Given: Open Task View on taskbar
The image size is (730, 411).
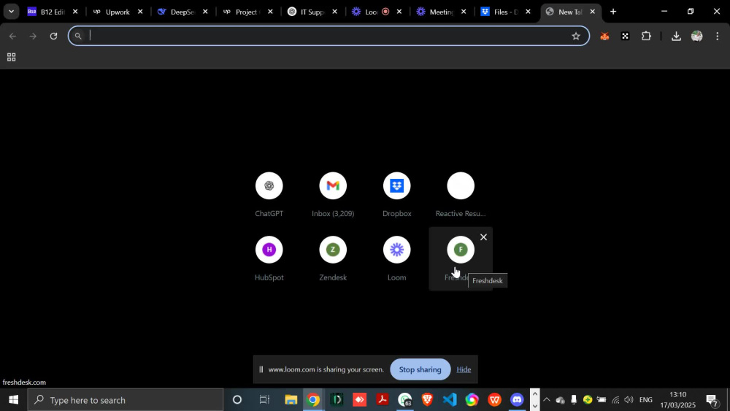Looking at the screenshot, I should (264, 400).
